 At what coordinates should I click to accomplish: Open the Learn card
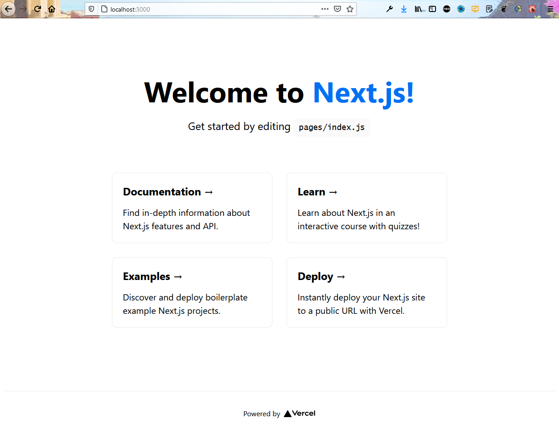coord(367,208)
